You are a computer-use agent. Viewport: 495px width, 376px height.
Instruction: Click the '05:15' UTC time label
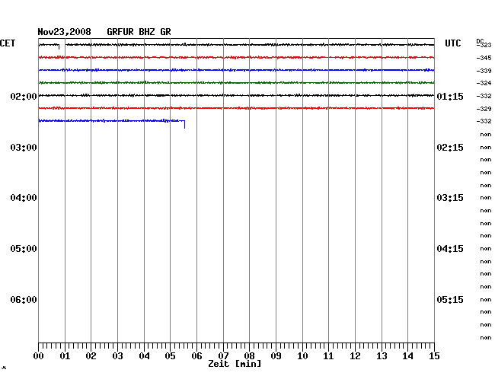click(450, 299)
